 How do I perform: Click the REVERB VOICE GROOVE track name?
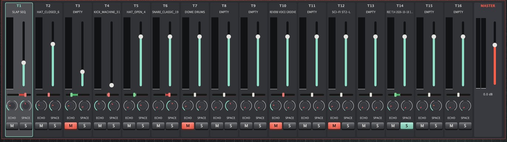click(283, 12)
